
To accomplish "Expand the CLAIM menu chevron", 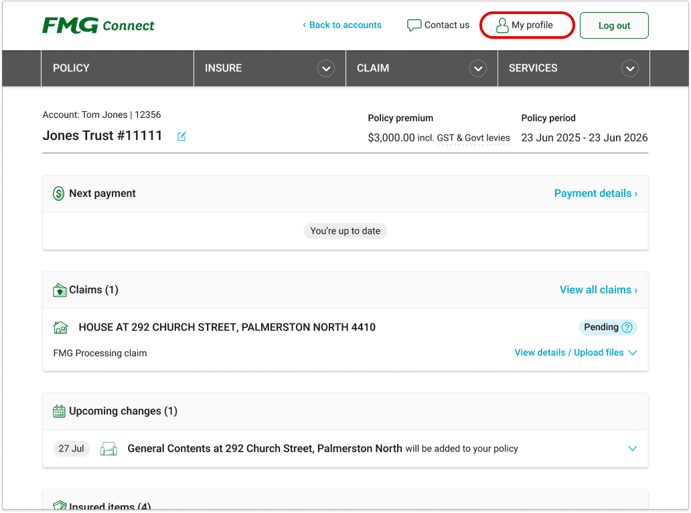I will [x=478, y=68].
